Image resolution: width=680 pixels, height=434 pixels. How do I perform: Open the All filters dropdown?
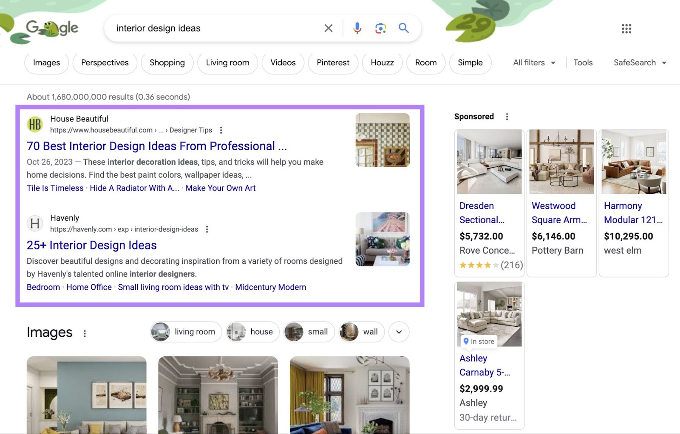point(533,62)
